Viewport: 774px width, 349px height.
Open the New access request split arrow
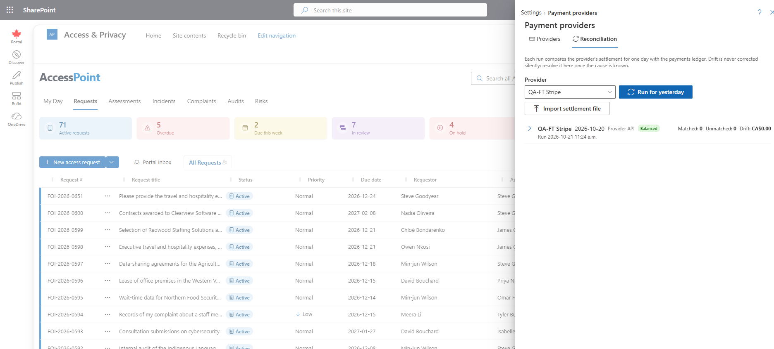[112, 162]
